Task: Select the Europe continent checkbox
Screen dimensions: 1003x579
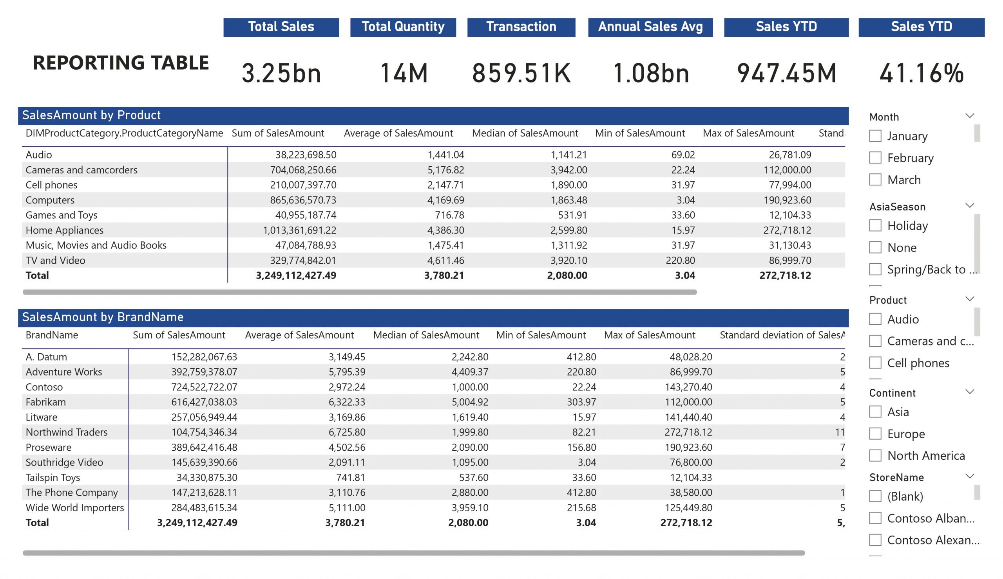Action: click(x=875, y=433)
